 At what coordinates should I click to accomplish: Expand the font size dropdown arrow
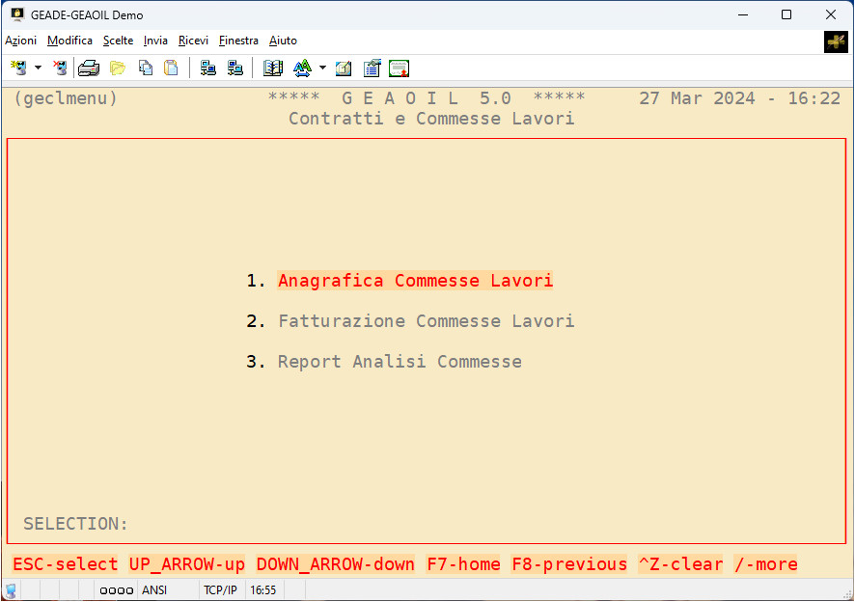point(322,68)
